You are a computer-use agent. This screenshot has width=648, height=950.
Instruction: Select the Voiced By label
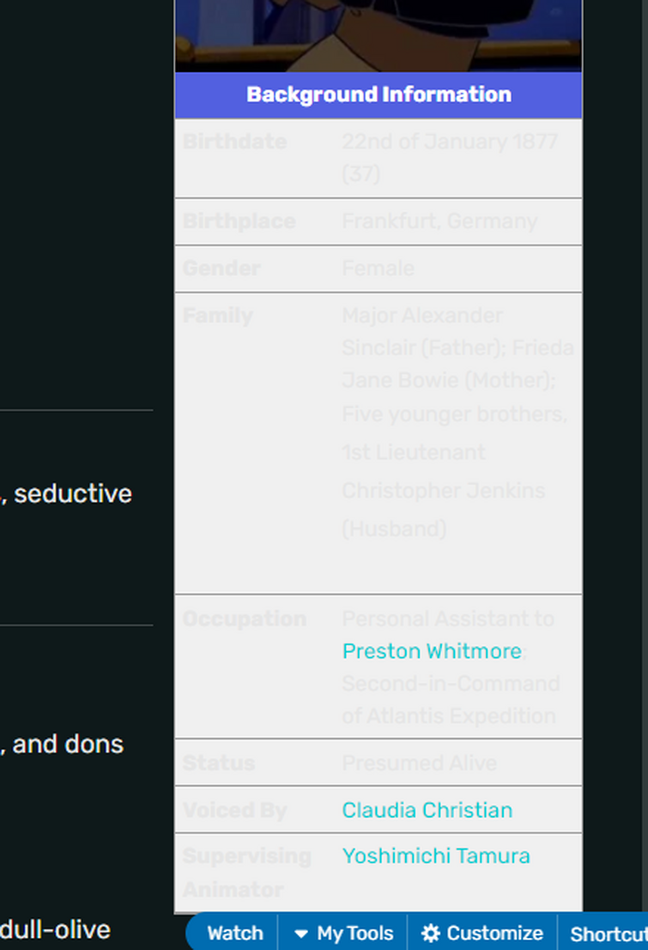(234, 810)
